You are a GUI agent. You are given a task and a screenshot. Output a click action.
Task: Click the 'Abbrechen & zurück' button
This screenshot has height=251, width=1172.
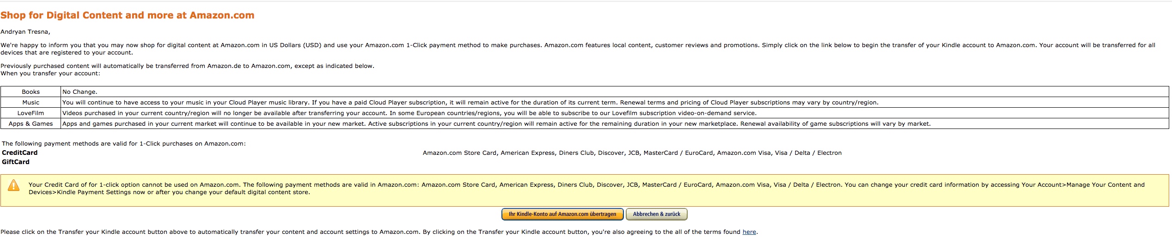(x=657, y=214)
